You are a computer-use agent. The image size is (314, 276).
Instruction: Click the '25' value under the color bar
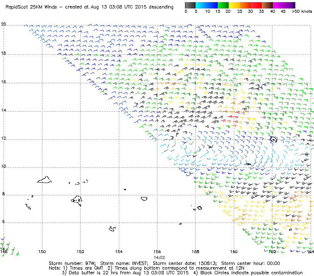(240, 11)
